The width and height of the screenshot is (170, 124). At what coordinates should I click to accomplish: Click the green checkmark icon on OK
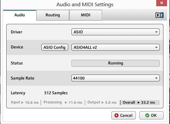(147, 115)
